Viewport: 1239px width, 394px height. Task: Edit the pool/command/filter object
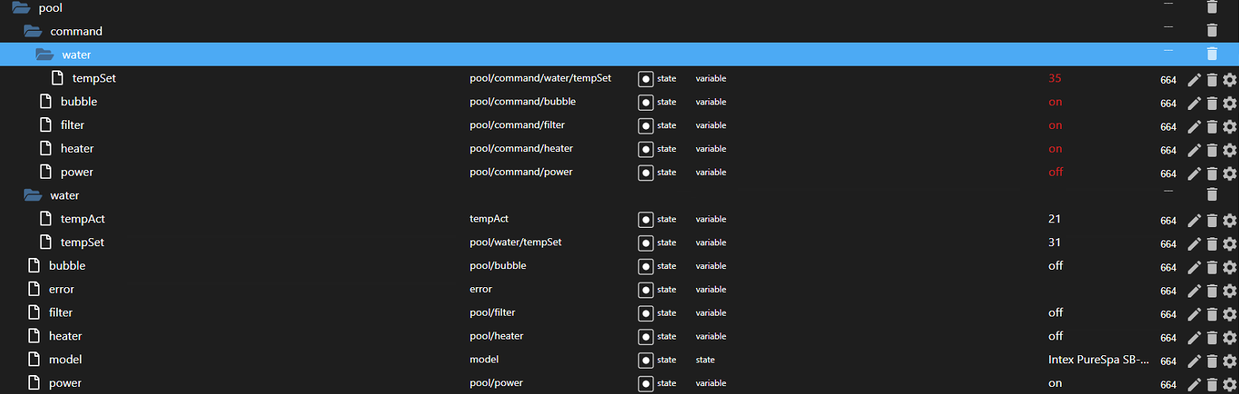pyautogui.click(x=1194, y=127)
